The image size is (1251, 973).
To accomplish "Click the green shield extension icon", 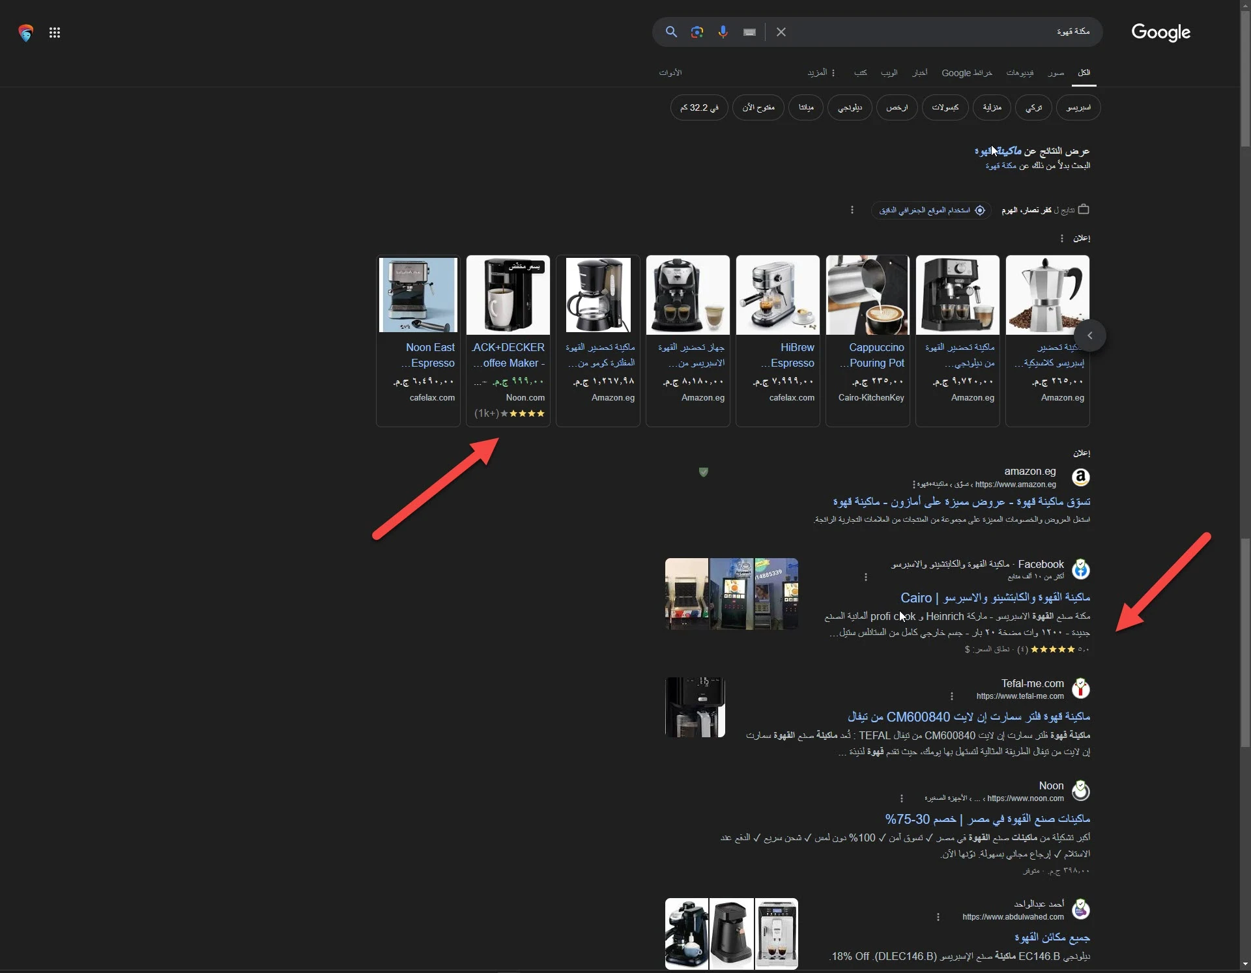I will (x=703, y=472).
